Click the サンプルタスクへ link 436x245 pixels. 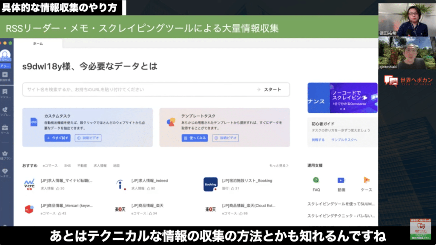point(344,140)
